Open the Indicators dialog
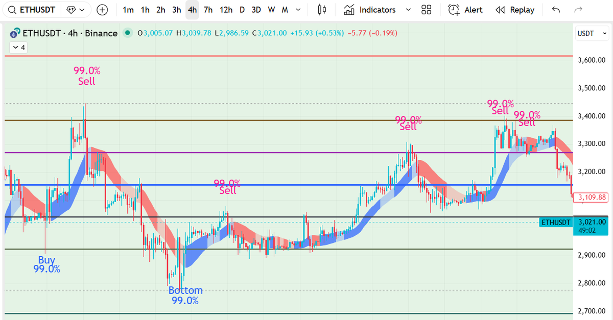 (x=370, y=10)
